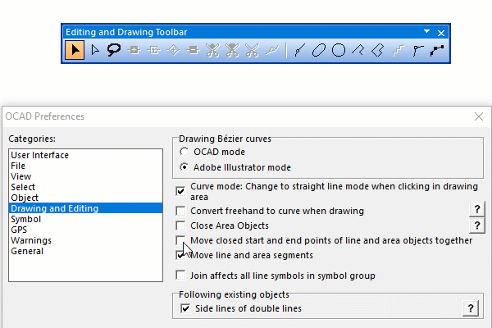This screenshot has height=328, width=492.
Task: Open the File category
Action: click(x=85, y=166)
